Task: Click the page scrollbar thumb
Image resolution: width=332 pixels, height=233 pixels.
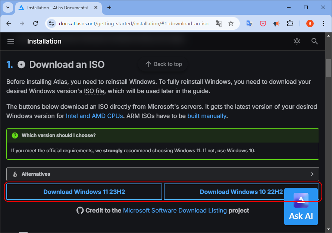Action: 328,68
